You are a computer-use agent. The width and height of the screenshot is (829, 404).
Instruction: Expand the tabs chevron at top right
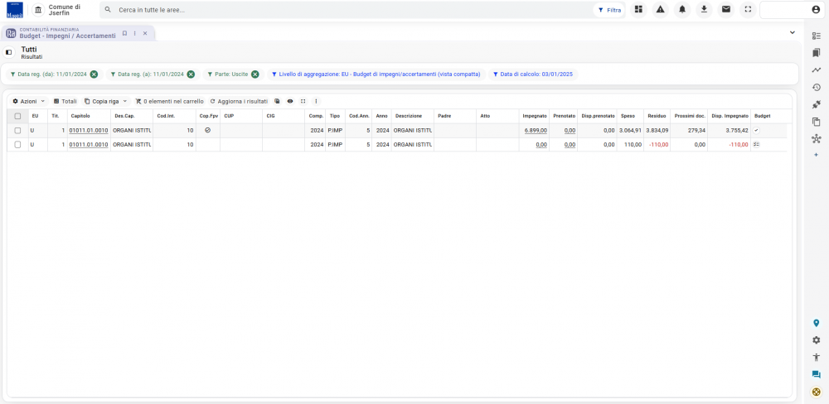point(792,33)
